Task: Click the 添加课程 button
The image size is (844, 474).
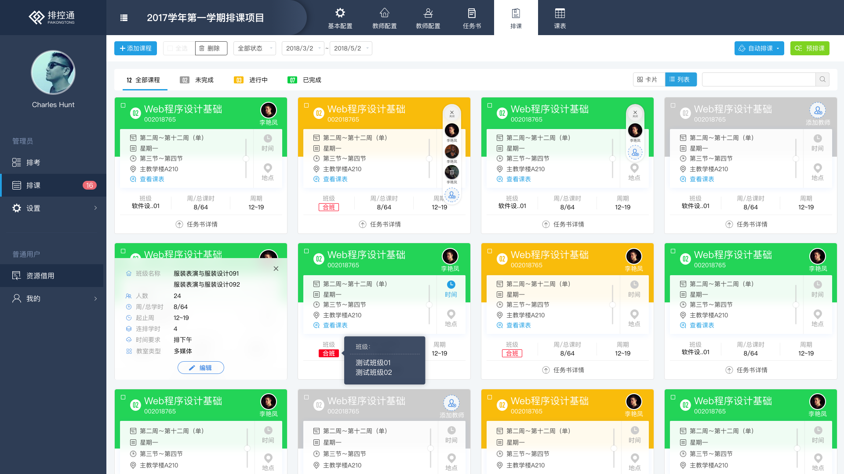Action: 135,48
